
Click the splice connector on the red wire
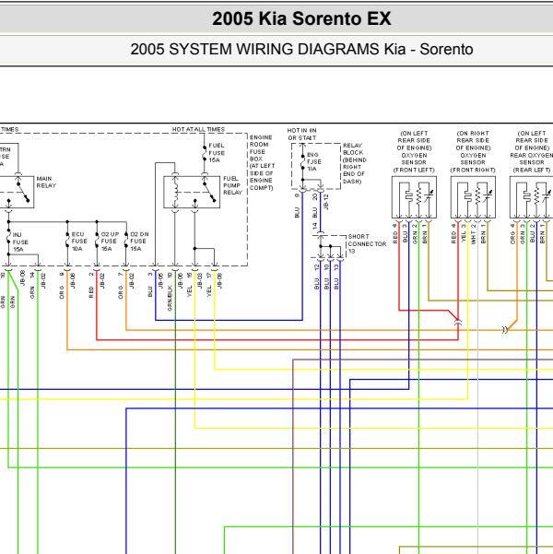458,322
